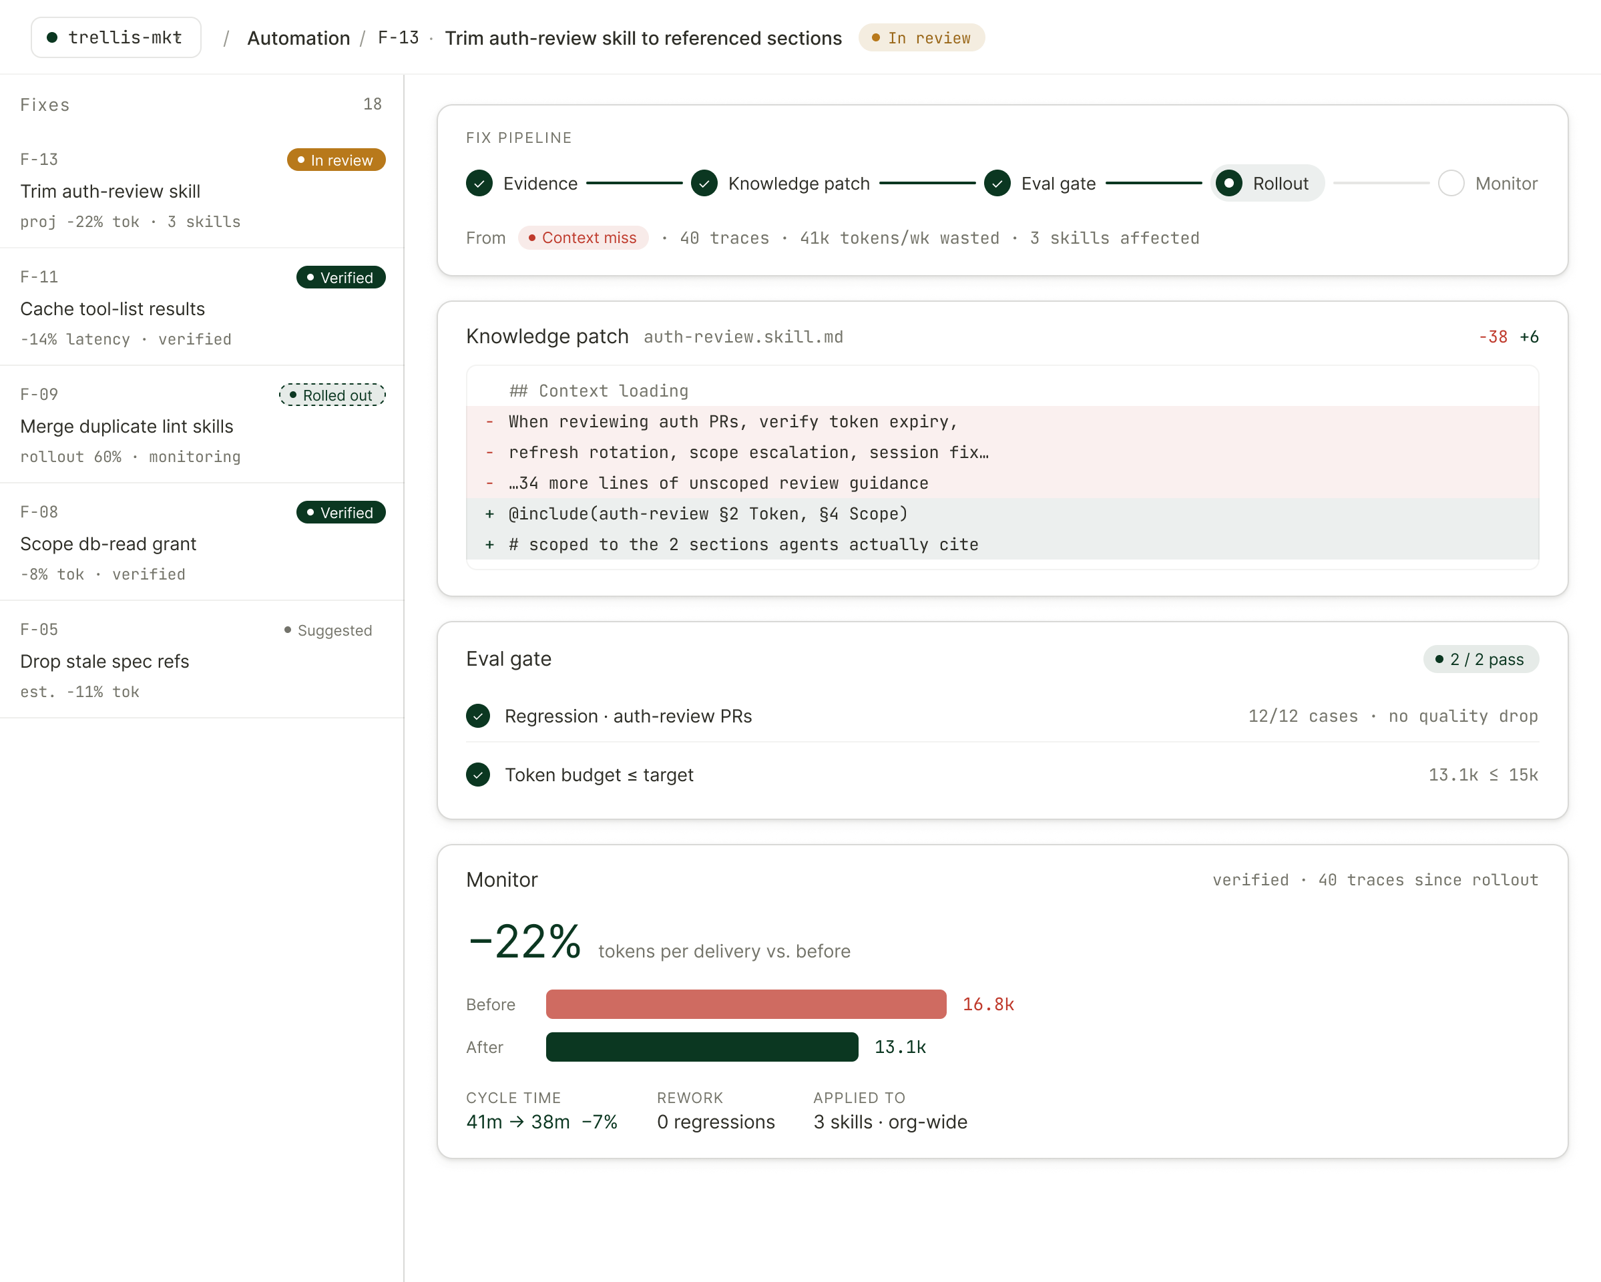
Task: Click the '## Context loading' diff line
Action: point(1003,391)
